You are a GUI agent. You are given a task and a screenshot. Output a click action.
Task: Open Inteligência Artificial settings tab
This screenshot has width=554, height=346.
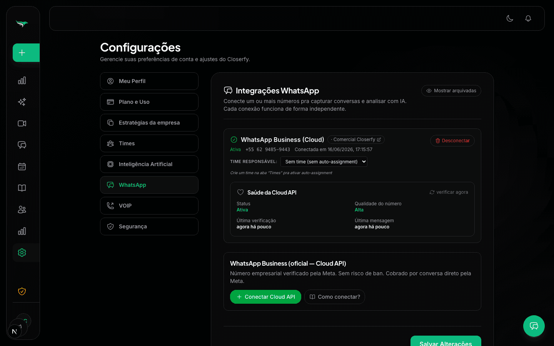[x=149, y=164]
